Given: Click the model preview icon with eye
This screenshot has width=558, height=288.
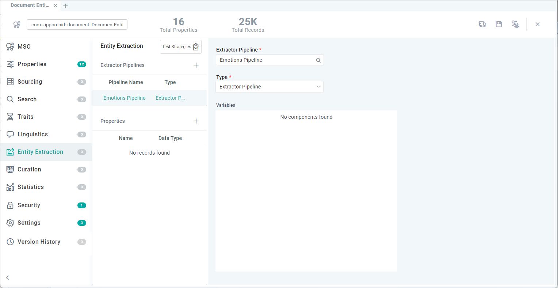Looking at the screenshot, I should pyautogui.click(x=515, y=24).
